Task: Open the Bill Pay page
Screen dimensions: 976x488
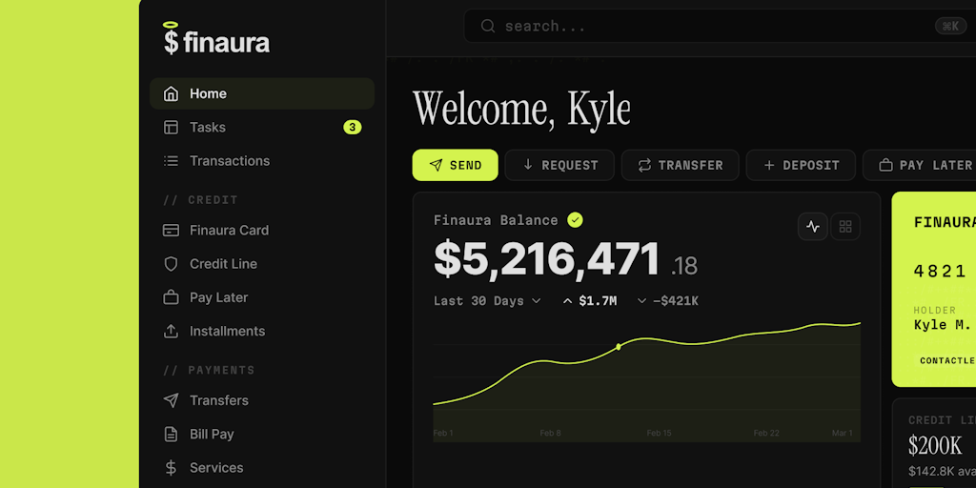Action: pos(262,434)
